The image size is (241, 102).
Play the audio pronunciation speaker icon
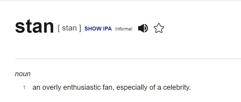143,28
